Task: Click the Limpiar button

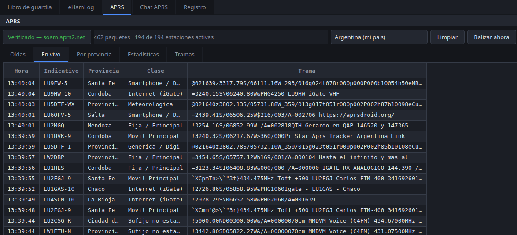Action: click(447, 37)
